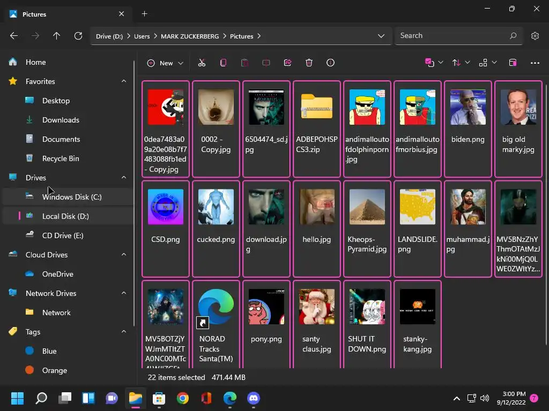
Task: Open Task View on the taskbar
Action: coord(65,398)
